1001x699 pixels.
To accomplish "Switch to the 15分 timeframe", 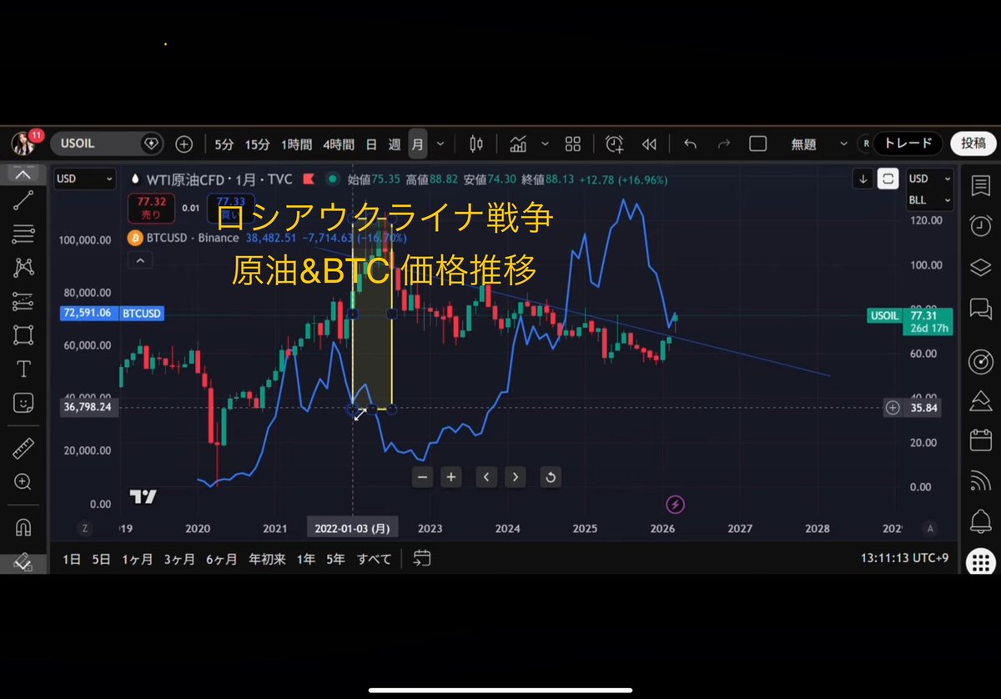I will [257, 143].
